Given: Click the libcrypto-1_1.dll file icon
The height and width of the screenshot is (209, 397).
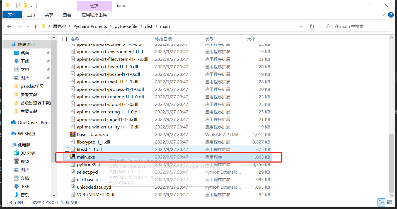Looking at the screenshot, I should tap(73, 142).
